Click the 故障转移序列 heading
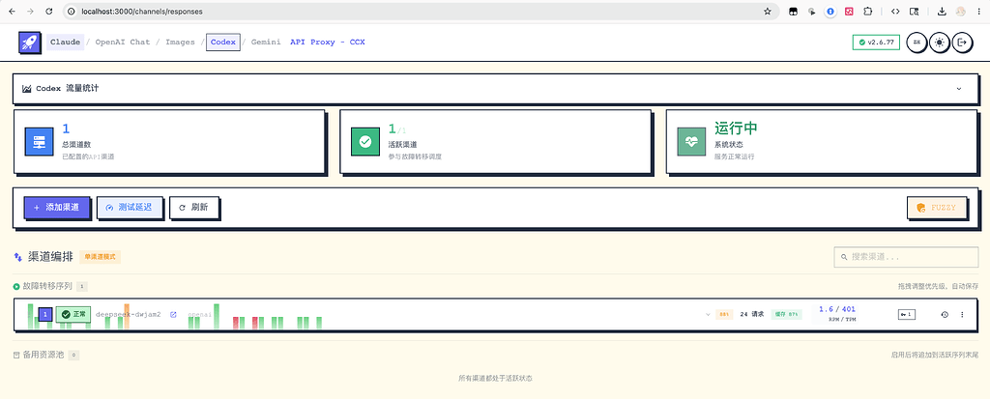 [x=47, y=286]
